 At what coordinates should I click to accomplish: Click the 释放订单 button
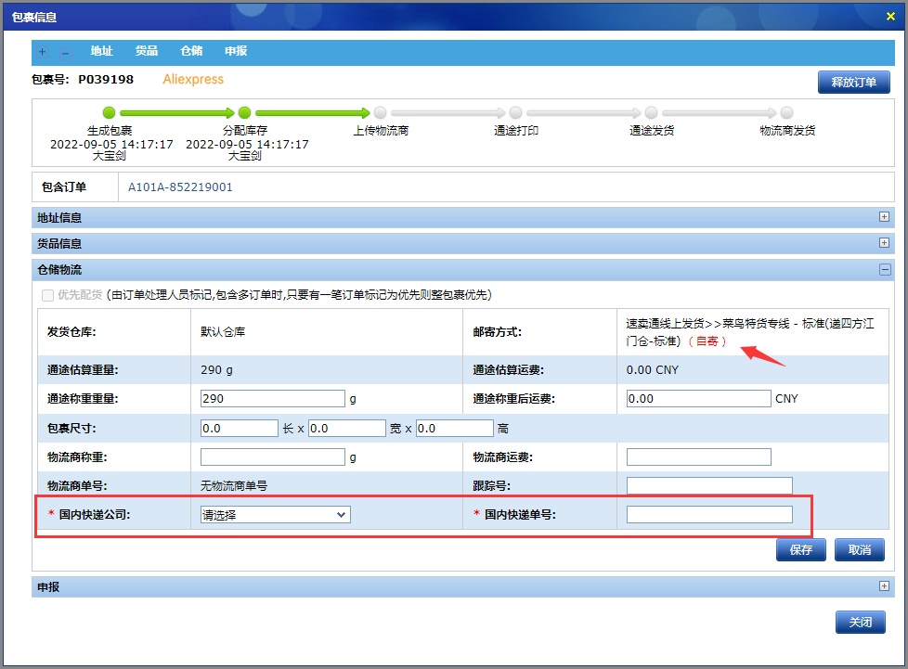pyautogui.click(x=853, y=83)
